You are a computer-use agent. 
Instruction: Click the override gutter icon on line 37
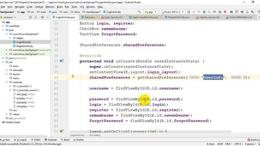coord(62,61)
